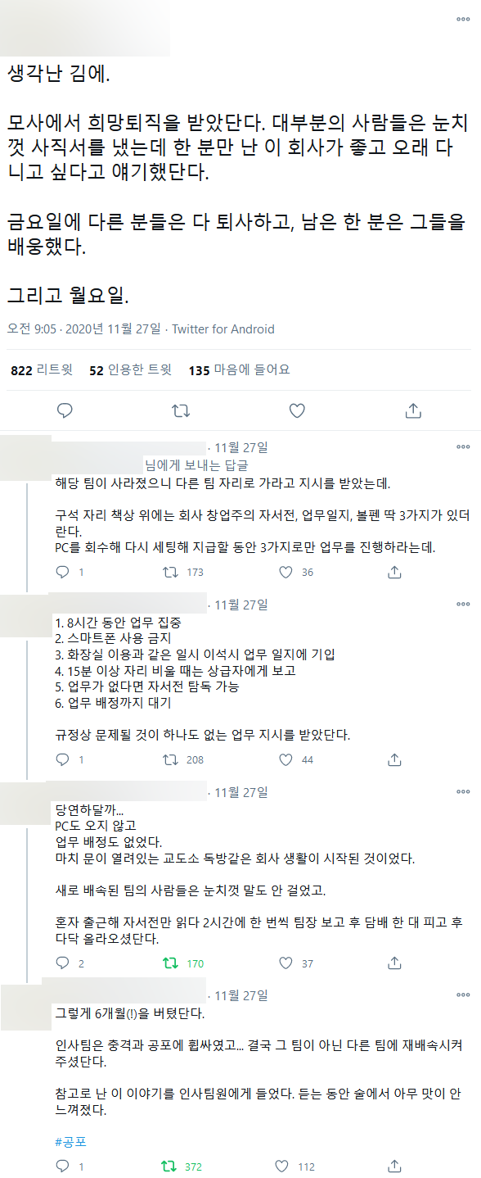Open more options on the main tweet
Viewport: 481px width, 1178px height.
tap(463, 19)
